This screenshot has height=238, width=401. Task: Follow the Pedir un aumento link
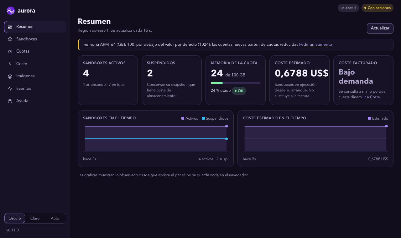pyautogui.click(x=315, y=44)
